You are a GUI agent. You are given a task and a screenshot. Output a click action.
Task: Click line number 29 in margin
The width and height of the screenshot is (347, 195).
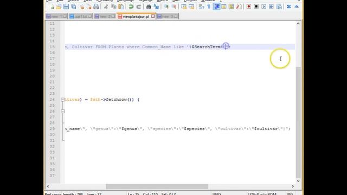pyautogui.click(x=52, y=129)
